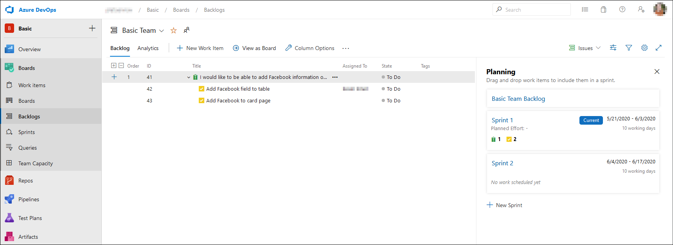
Task: Open team members icon next to star
Action: pyautogui.click(x=186, y=30)
